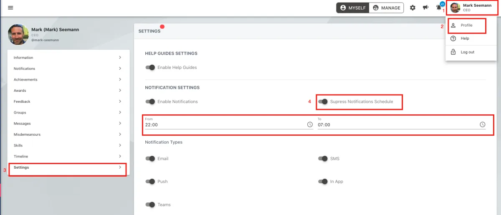
Task: Click the clock icon in To field
Action: point(483,124)
